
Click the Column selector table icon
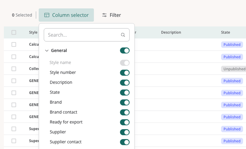click(47, 15)
